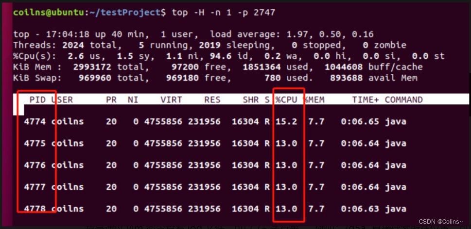Image resolution: width=471 pixels, height=229 pixels.
Task: Click the COMMAND column header
Action: (404, 99)
